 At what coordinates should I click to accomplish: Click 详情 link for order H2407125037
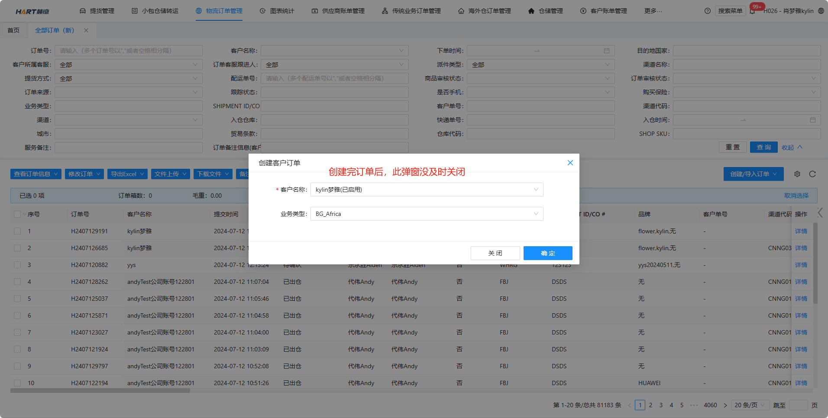[801, 299]
